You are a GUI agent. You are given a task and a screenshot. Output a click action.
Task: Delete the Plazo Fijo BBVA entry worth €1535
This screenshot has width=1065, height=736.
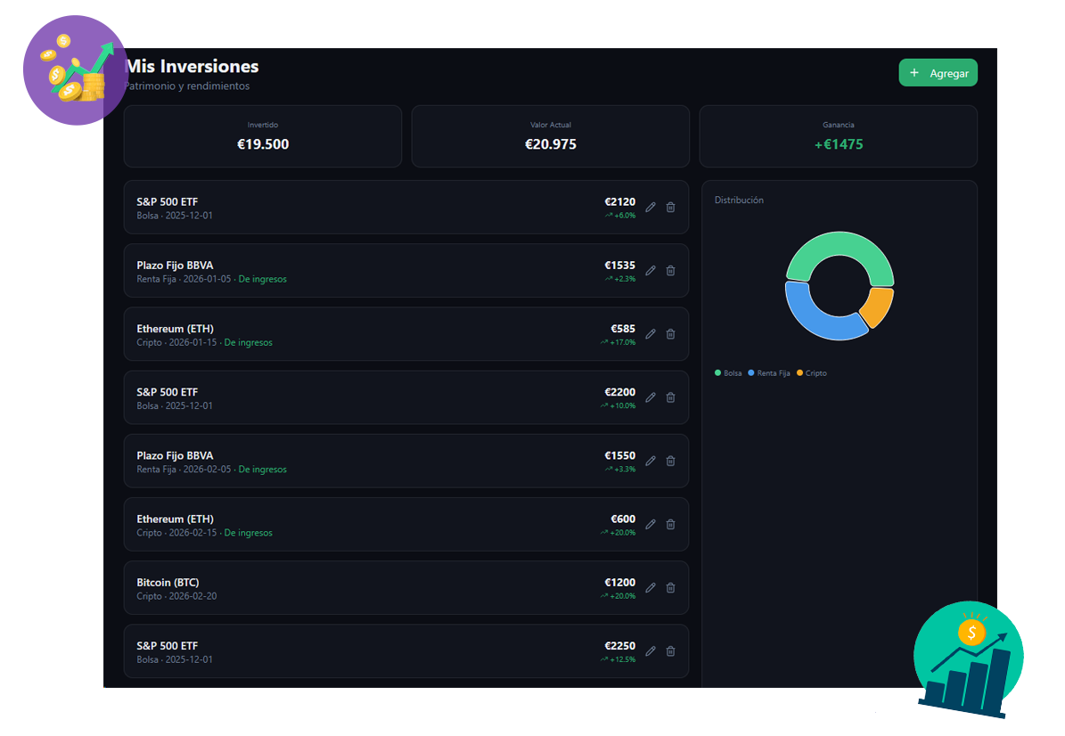click(x=670, y=270)
